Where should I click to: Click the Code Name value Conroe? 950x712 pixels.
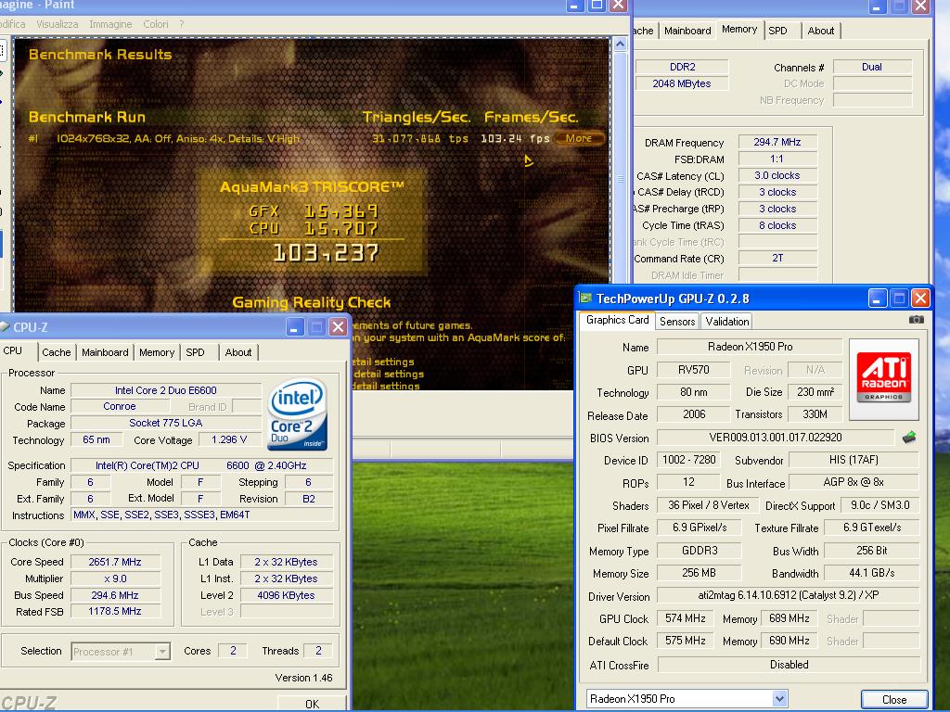120,406
